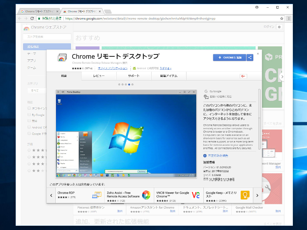Viewport: 307px width, 230px height.
Task: Click the VNC Viewer app logo
Action: (196, 195)
